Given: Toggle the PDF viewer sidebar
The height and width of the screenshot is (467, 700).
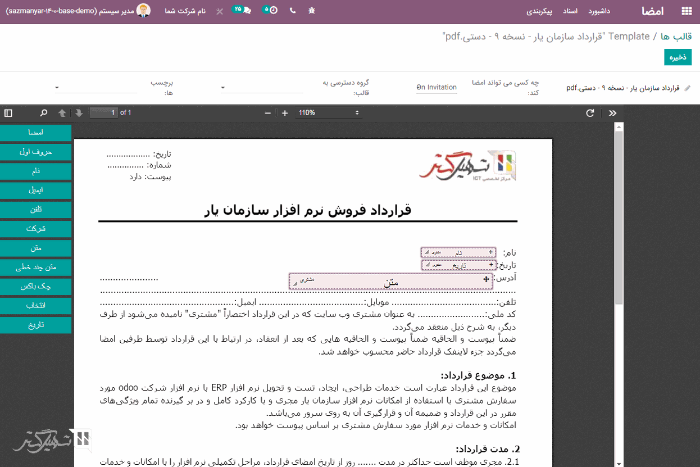Looking at the screenshot, I should pos(8,113).
